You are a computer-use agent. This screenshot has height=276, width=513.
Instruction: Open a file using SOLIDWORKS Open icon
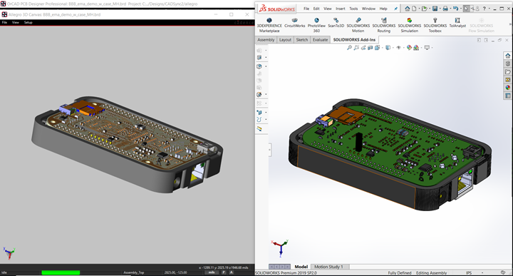(x=425, y=9)
